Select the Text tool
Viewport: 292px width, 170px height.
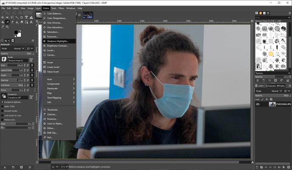(x=31, y=22)
